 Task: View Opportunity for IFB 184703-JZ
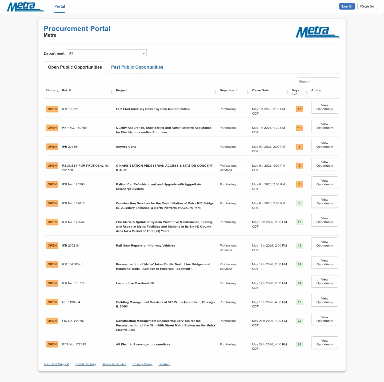point(325,263)
